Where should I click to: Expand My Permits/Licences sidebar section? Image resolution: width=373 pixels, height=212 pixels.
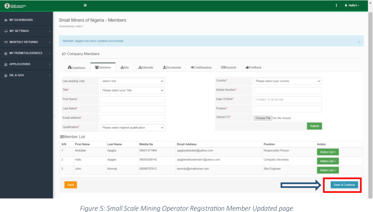click(x=25, y=53)
